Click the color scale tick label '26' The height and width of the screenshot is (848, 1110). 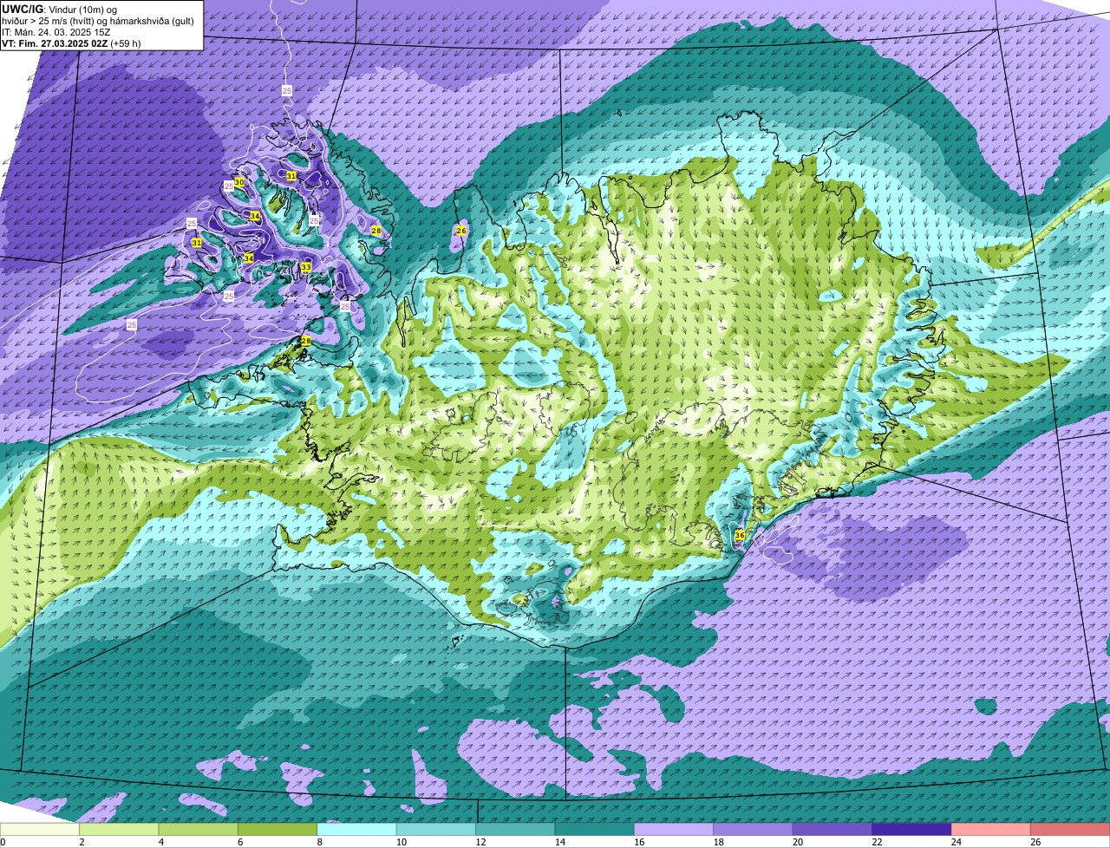pos(1035,842)
